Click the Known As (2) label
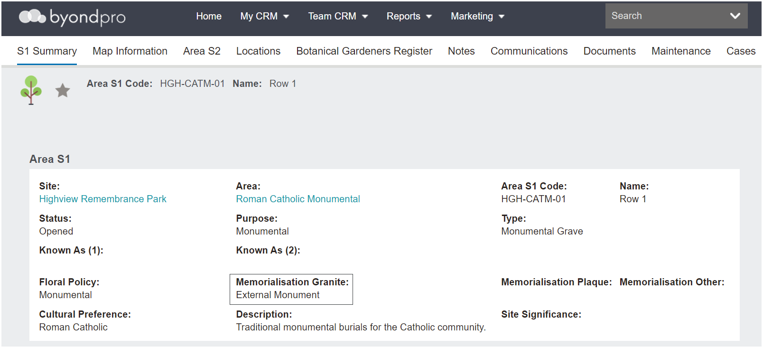 [268, 250]
